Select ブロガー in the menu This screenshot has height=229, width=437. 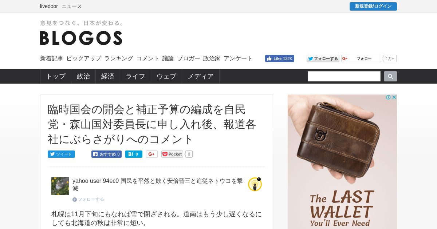click(189, 59)
